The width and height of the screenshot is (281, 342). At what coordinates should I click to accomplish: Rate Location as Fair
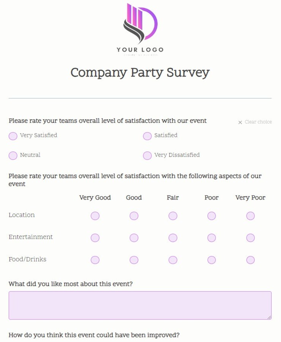click(173, 215)
